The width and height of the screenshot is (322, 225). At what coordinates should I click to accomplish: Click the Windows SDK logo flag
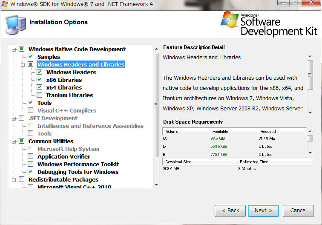[x=230, y=20]
